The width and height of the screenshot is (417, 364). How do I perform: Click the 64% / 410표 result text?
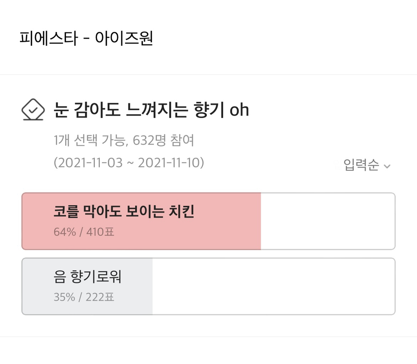point(84,232)
